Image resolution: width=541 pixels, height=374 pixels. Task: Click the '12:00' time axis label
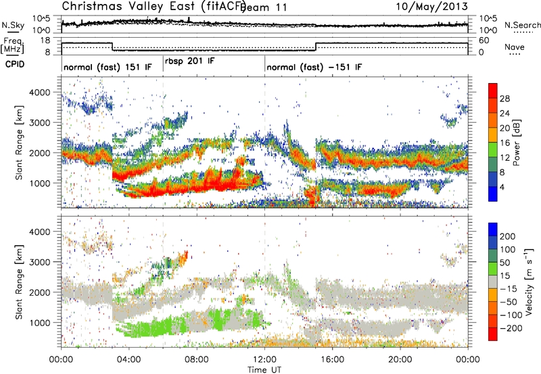point(264,359)
